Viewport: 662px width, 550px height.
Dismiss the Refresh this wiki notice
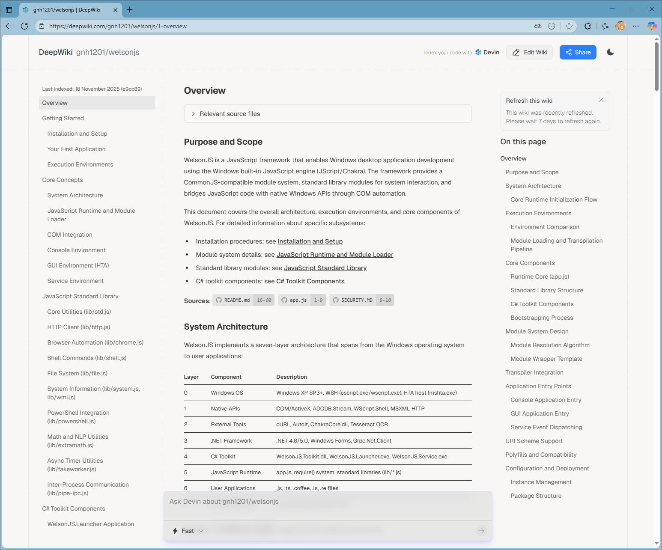click(601, 100)
